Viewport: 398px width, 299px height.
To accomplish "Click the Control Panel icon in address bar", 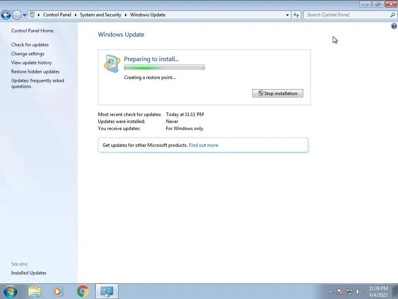I will (x=32, y=15).
